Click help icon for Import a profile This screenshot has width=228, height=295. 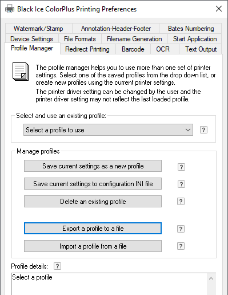[x=181, y=246]
